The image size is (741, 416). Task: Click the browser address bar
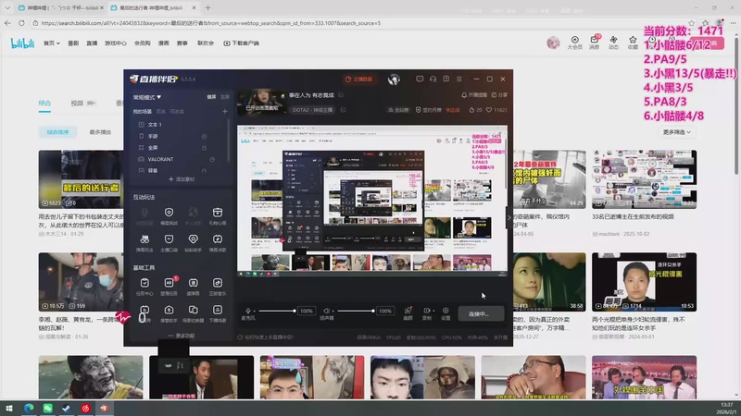pos(359,22)
